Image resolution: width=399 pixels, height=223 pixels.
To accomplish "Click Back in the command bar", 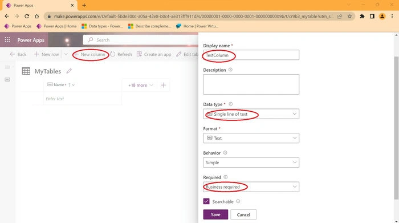I will 18,54.
